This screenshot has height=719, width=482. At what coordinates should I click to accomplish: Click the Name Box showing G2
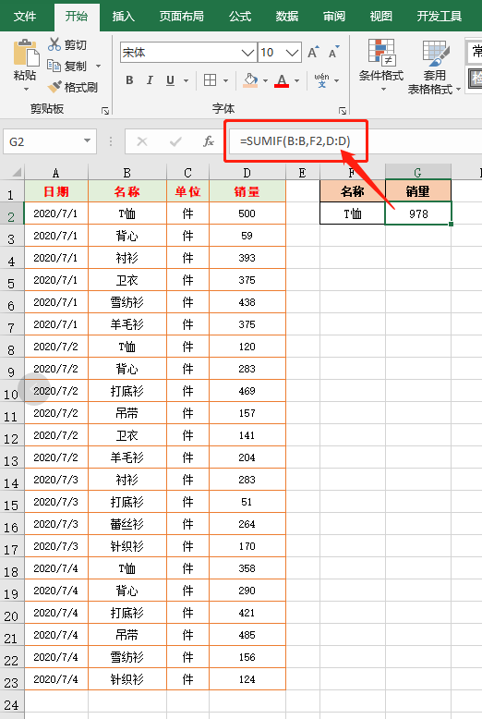(x=43, y=141)
